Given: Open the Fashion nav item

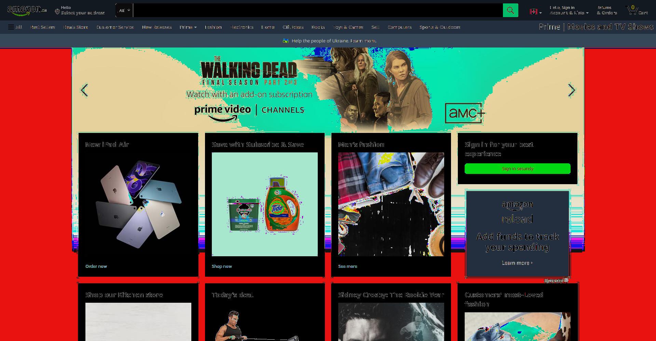Looking at the screenshot, I should click(x=213, y=27).
